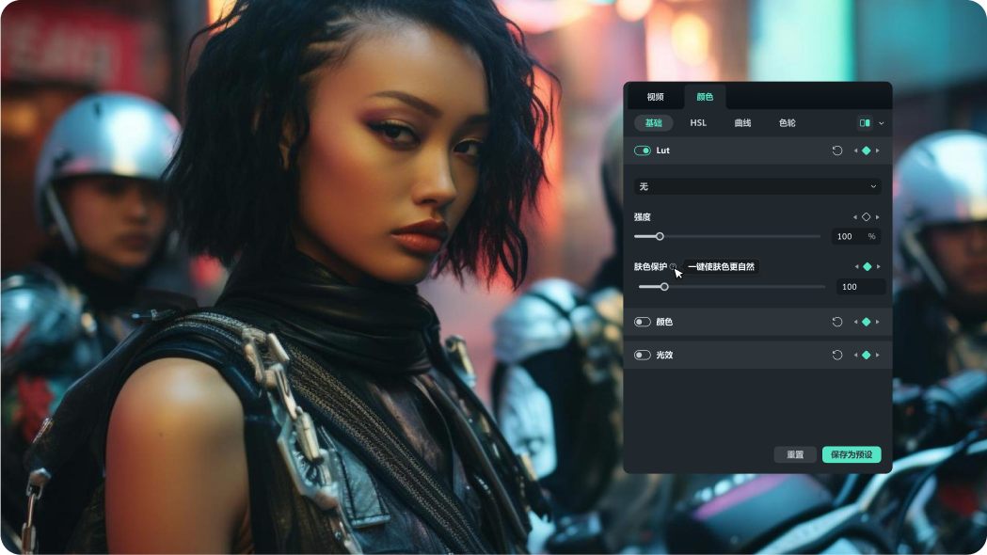Go to next keyframe for 强度
Screen dimensions: 987x555
pyautogui.click(x=878, y=217)
